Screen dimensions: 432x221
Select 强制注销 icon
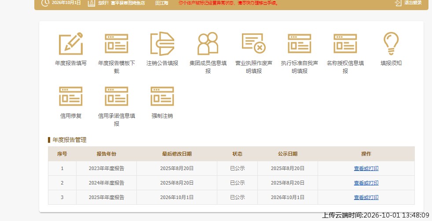162,96
